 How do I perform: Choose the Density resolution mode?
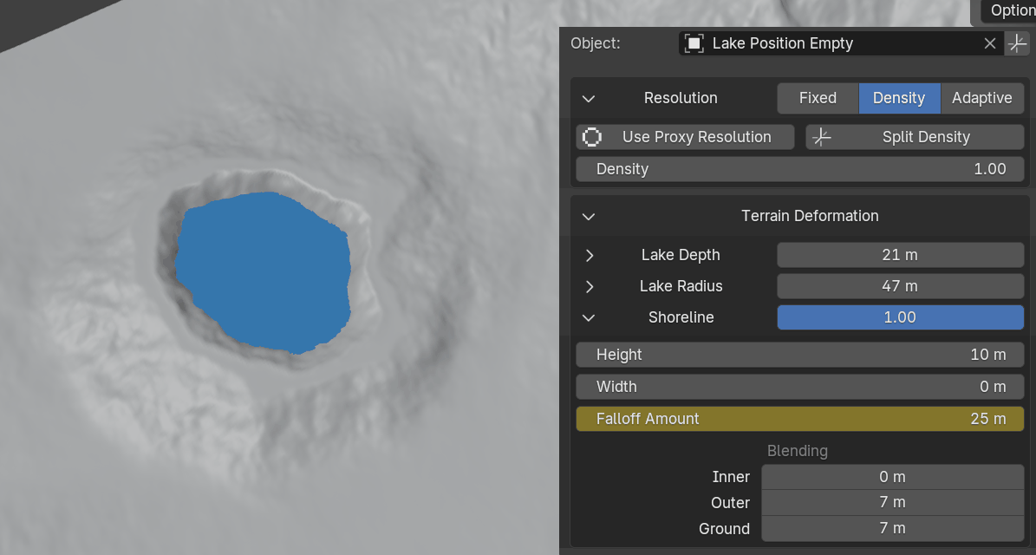(898, 98)
